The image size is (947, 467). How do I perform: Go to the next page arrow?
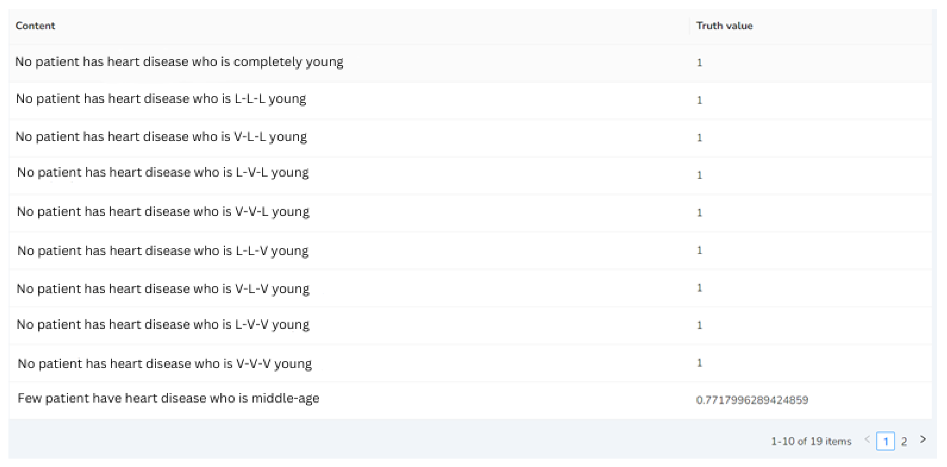coord(923,440)
